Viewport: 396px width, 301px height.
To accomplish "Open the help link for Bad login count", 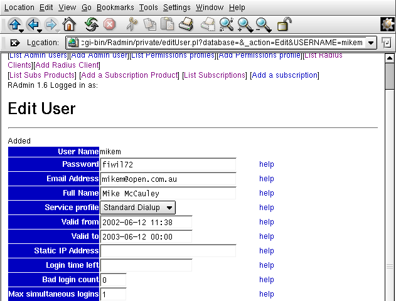I will click(x=267, y=280).
